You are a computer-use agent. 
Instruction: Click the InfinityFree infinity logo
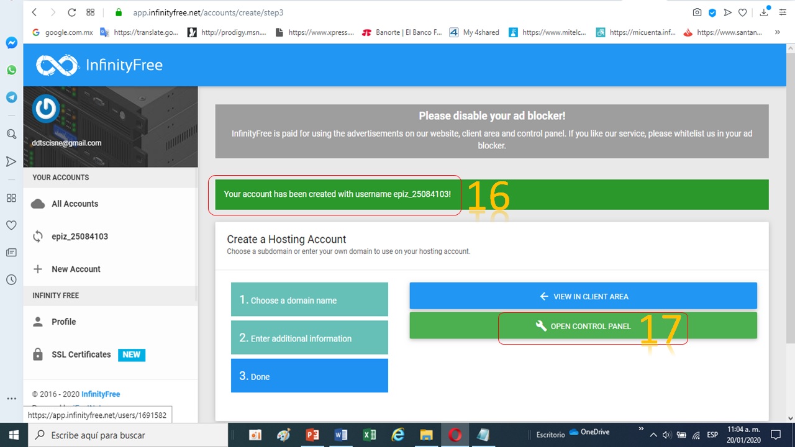(57, 65)
